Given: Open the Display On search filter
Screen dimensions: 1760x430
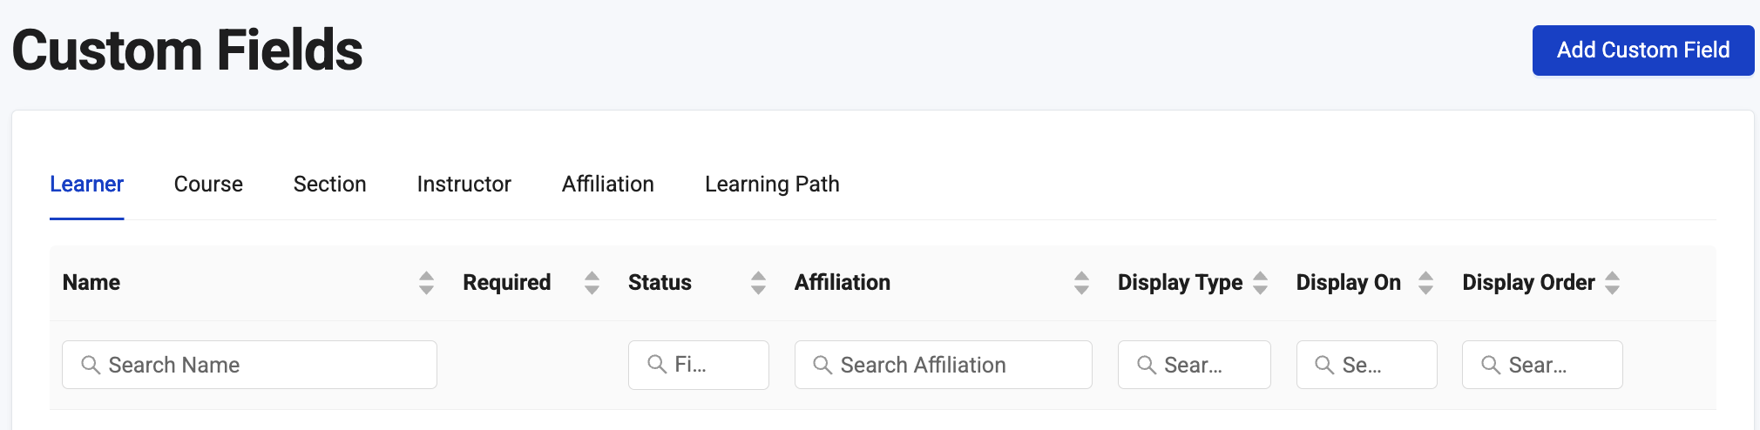Looking at the screenshot, I should [1366, 365].
